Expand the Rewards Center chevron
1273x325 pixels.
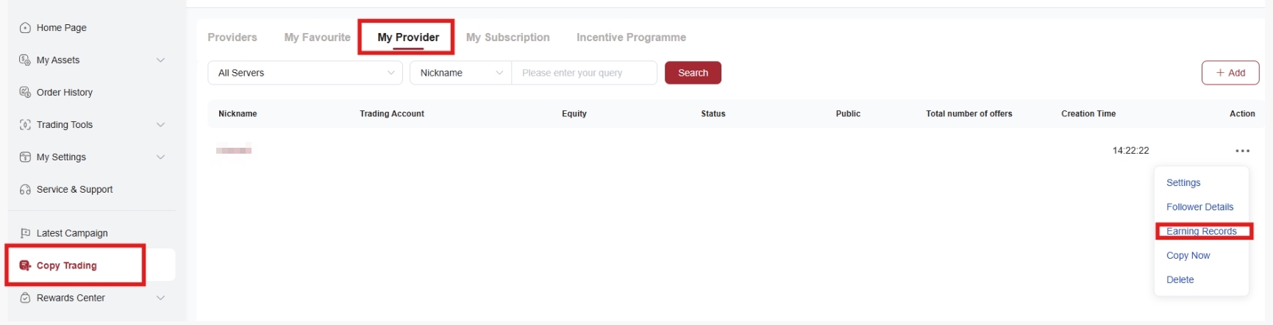160,298
